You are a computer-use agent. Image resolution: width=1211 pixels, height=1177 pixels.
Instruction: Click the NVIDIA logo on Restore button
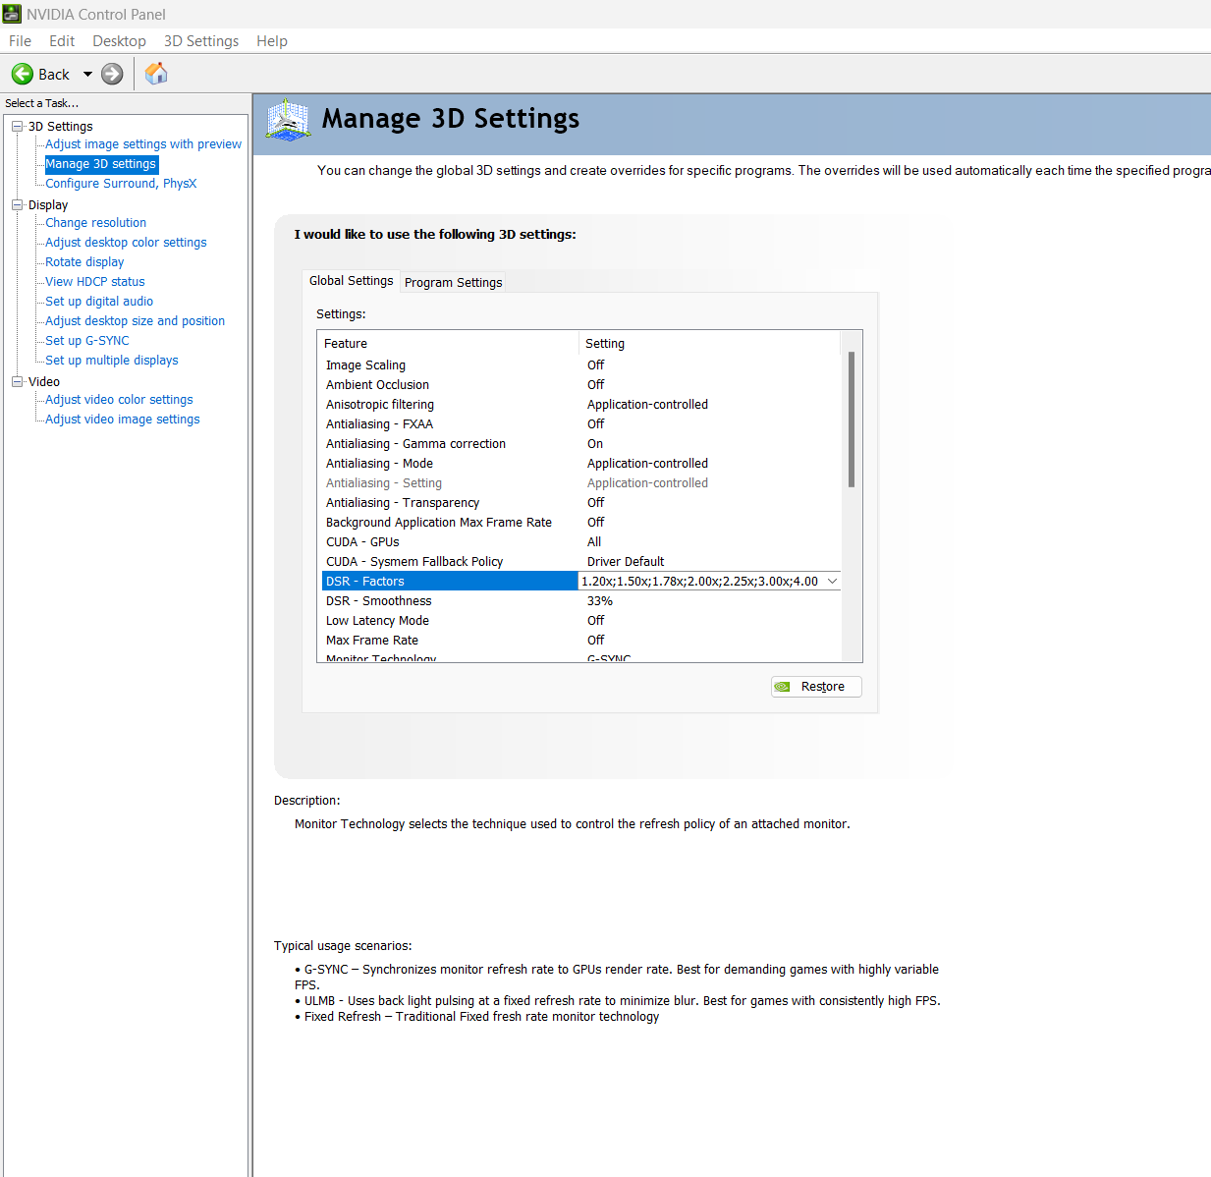[783, 687]
